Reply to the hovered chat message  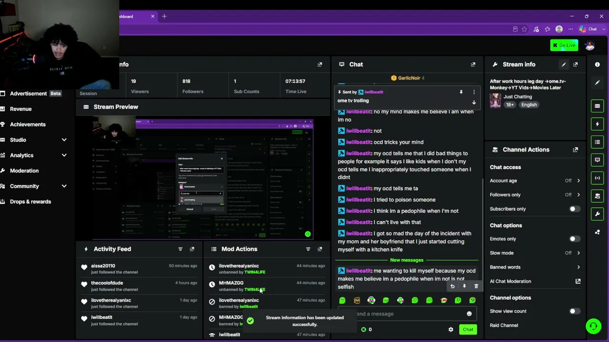tap(452, 286)
